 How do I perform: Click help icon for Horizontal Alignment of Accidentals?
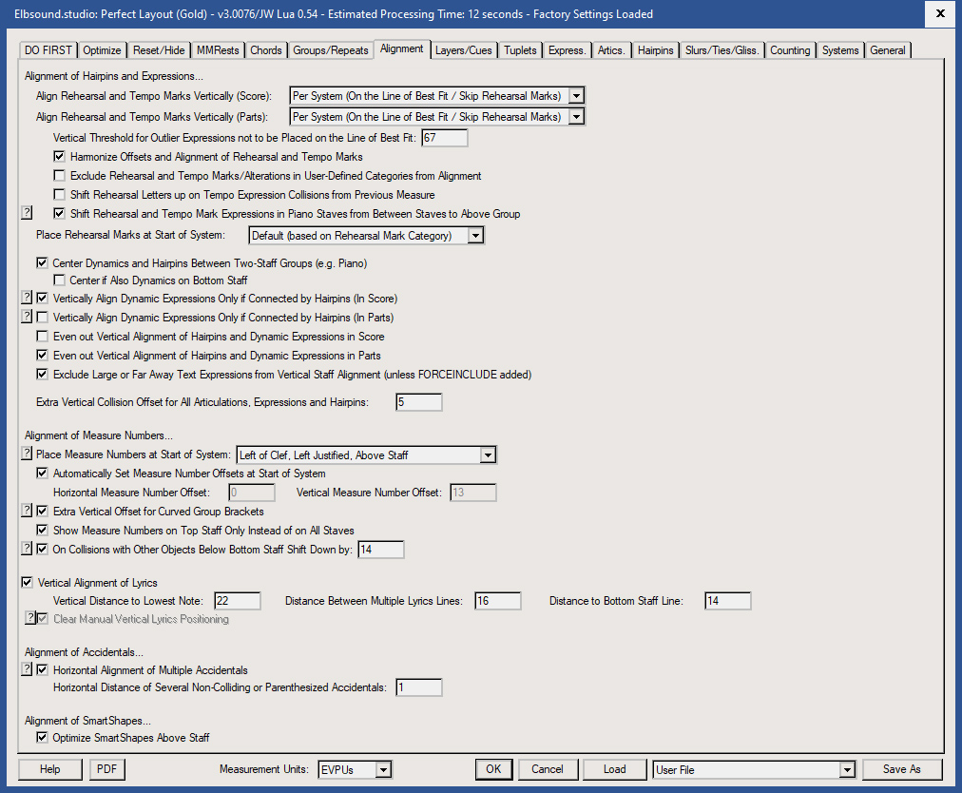pos(28,669)
